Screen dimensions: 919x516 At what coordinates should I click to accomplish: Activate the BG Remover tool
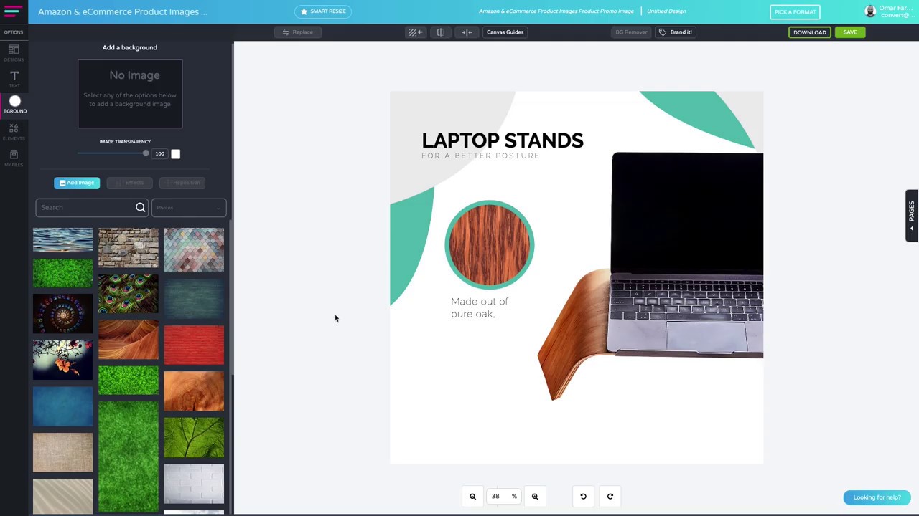(x=630, y=32)
